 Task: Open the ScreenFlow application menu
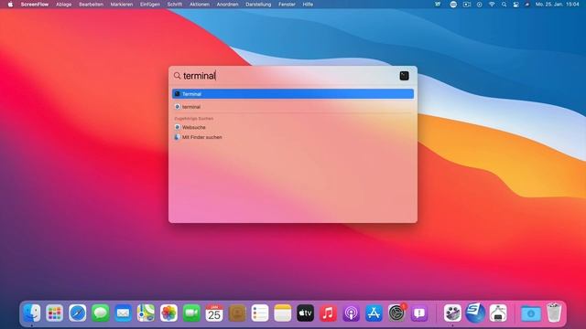tap(35, 5)
